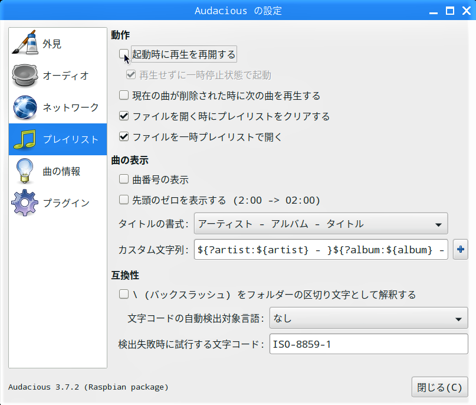Click the blue plus icon beside カスタム文字列

coord(461,250)
